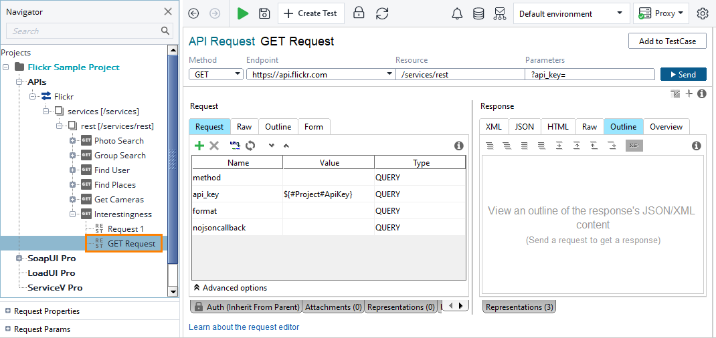Click info icon in Response Outline toolbar
The image size is (716, 338).
point(697,146)
